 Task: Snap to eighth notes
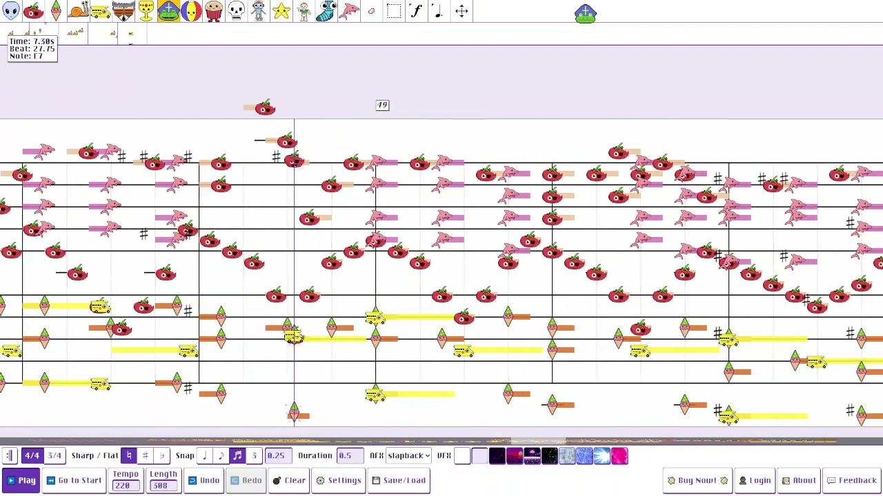point(221,455)
